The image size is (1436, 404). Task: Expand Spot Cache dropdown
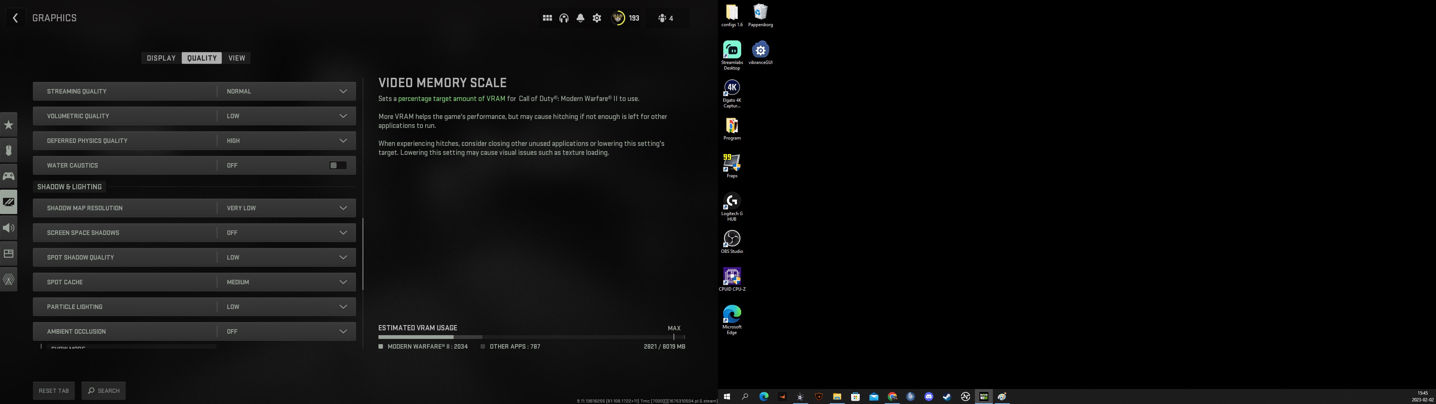(x=194, y=282)
